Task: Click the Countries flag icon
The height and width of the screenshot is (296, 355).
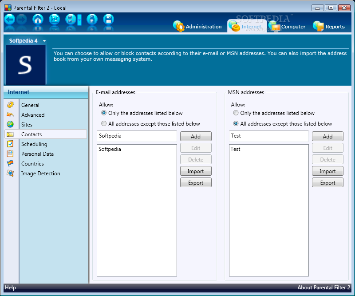Action: tap(10, 163)
